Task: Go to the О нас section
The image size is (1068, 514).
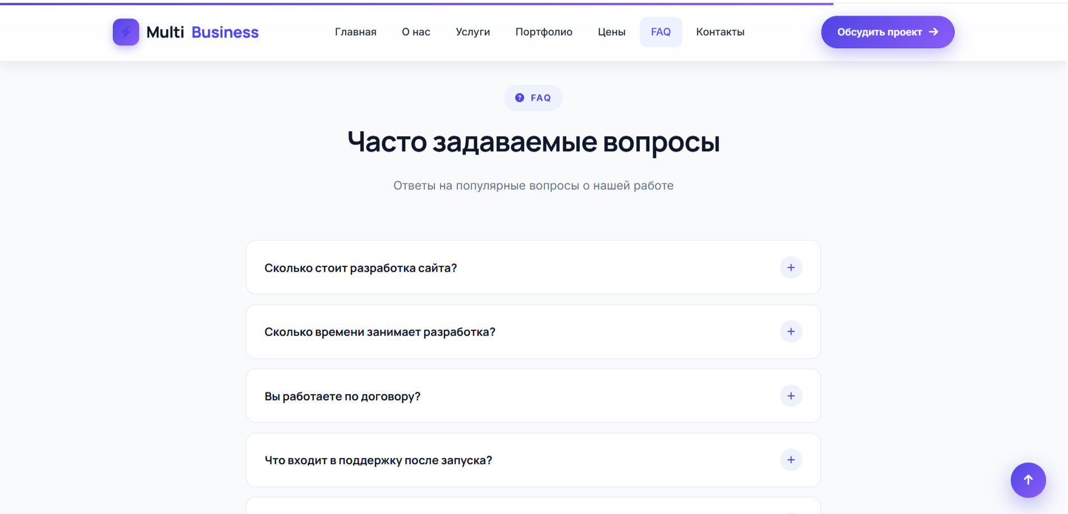Action: (416, 32)
